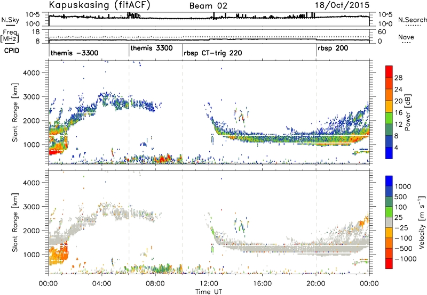The image size is (427, 295).
Task: Click the blue bottom segment of power colorbar
Action: tap(389, 153)
